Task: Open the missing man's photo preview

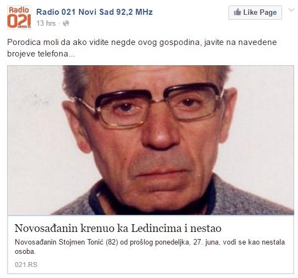Action: tap(151, 140)
